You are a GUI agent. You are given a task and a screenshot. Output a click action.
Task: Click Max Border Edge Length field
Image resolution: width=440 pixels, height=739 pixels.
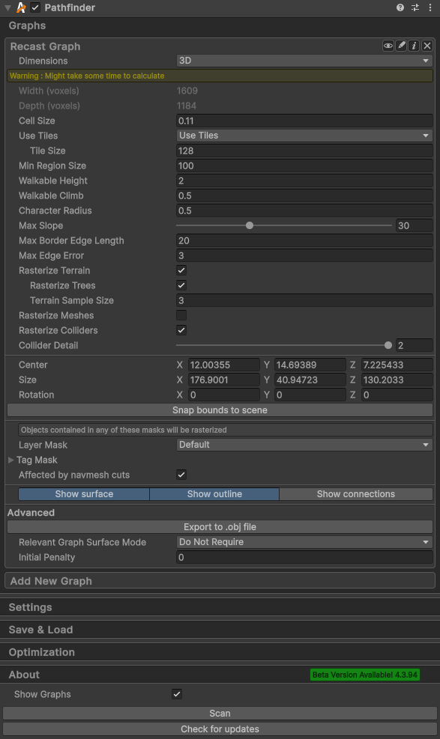coord(304,240)
